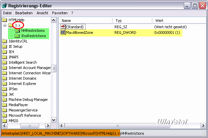Image resolution: width=208 pixels, height=138 pixels.
Task: Click the (Wert nicht gesetzt) data cell
Action: (171, 27)
